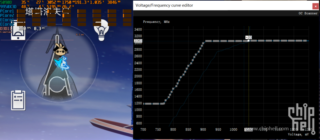
Task: Click the D3D11 API label
Action: tap(6, 28)
